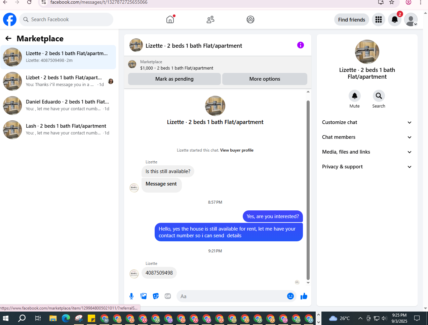Open the Notifications bell
This screenshot has height=325, width=428.
coord(395,19)
